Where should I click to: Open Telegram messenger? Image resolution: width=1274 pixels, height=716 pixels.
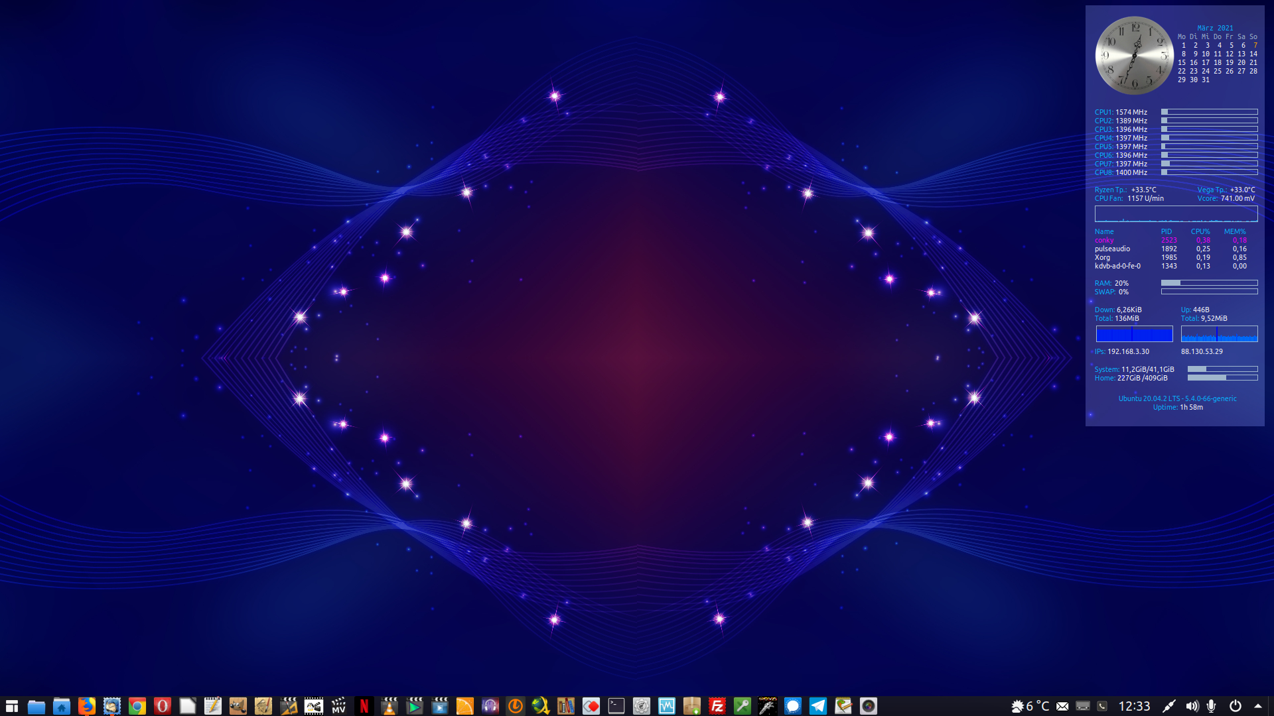tap(817, 706)
